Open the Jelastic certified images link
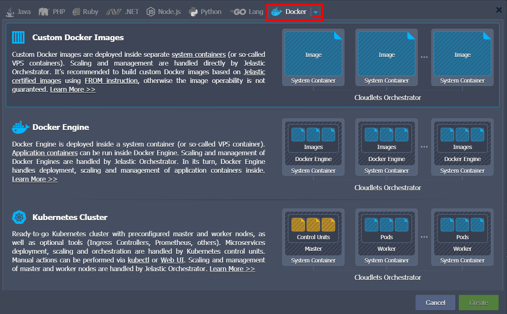This screenshot has height=314, width=507. click(139, 76)
